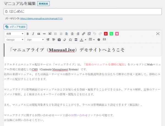
Task: Insert a bulleted list
Action: pos(56,34)
